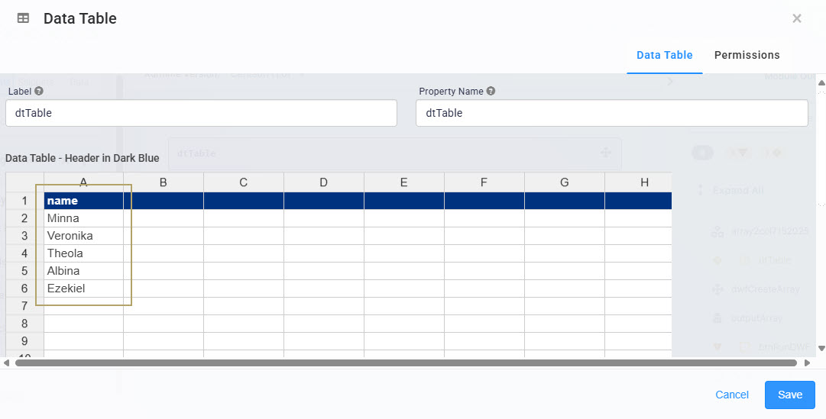Select column H header
Image resolution: width=826 pixels, height=419 pixels.
[x=638, y=182]
